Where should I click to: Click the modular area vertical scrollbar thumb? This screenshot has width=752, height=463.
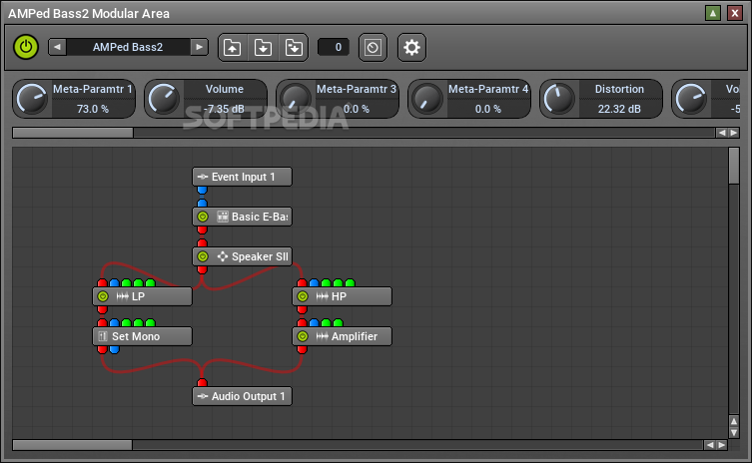734,166
